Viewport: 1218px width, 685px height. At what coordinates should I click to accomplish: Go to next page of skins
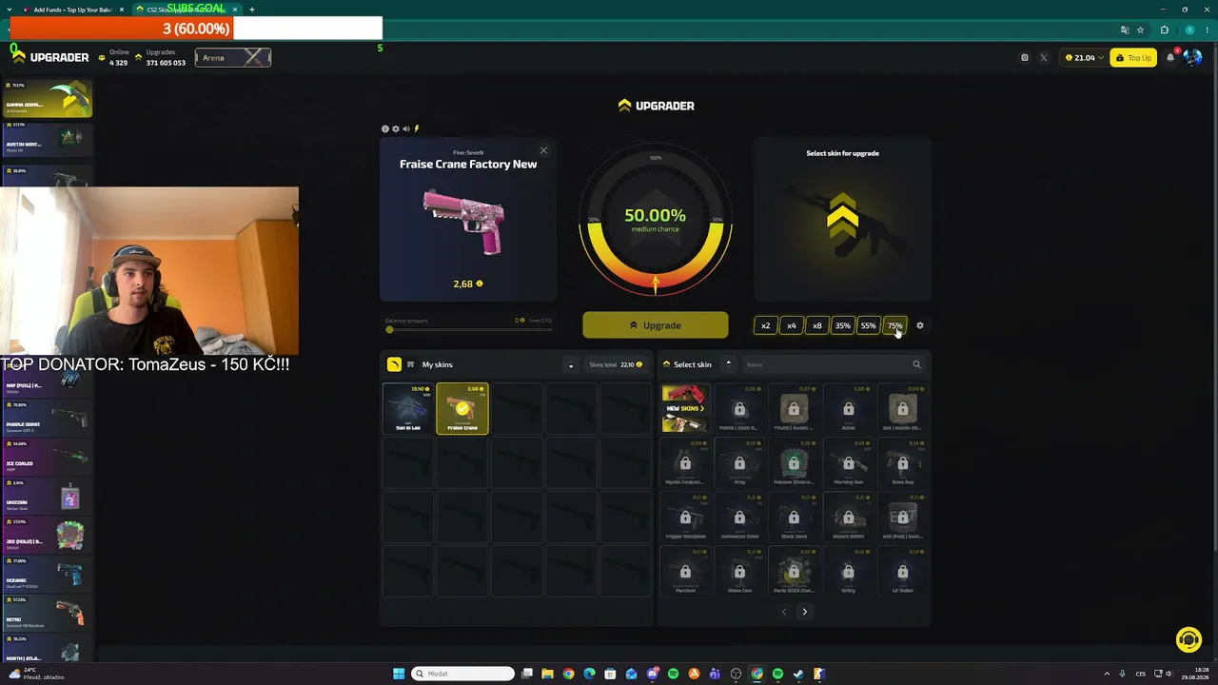pyautogui.click(x=804, y=612)
